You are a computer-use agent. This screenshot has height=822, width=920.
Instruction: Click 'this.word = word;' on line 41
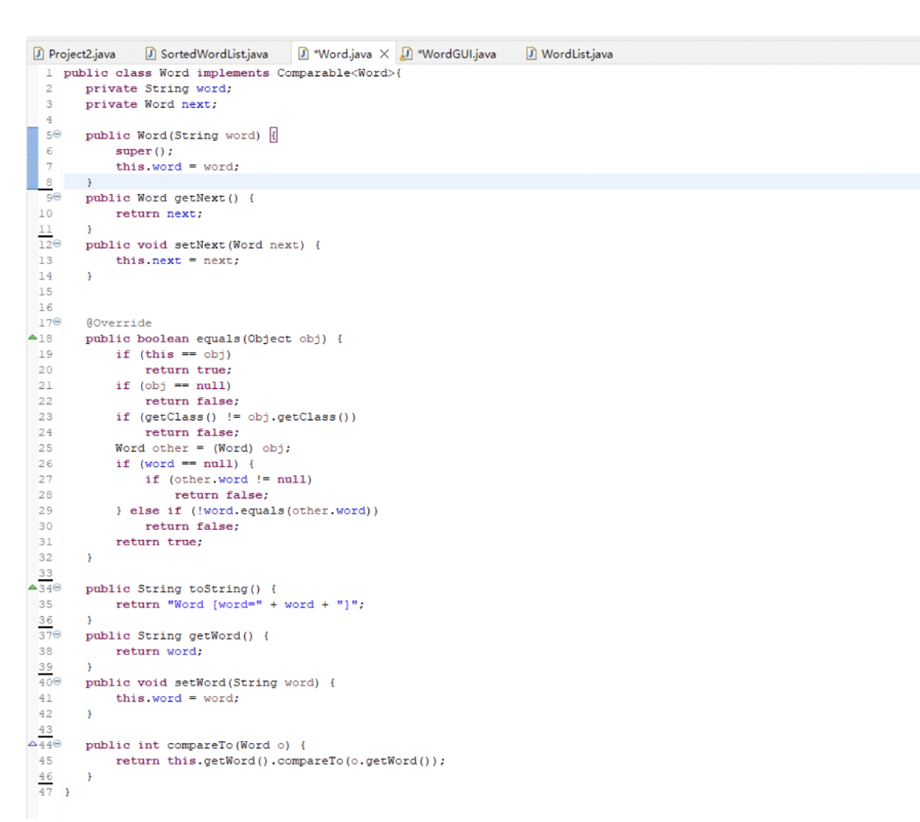(x=178, y=699)
